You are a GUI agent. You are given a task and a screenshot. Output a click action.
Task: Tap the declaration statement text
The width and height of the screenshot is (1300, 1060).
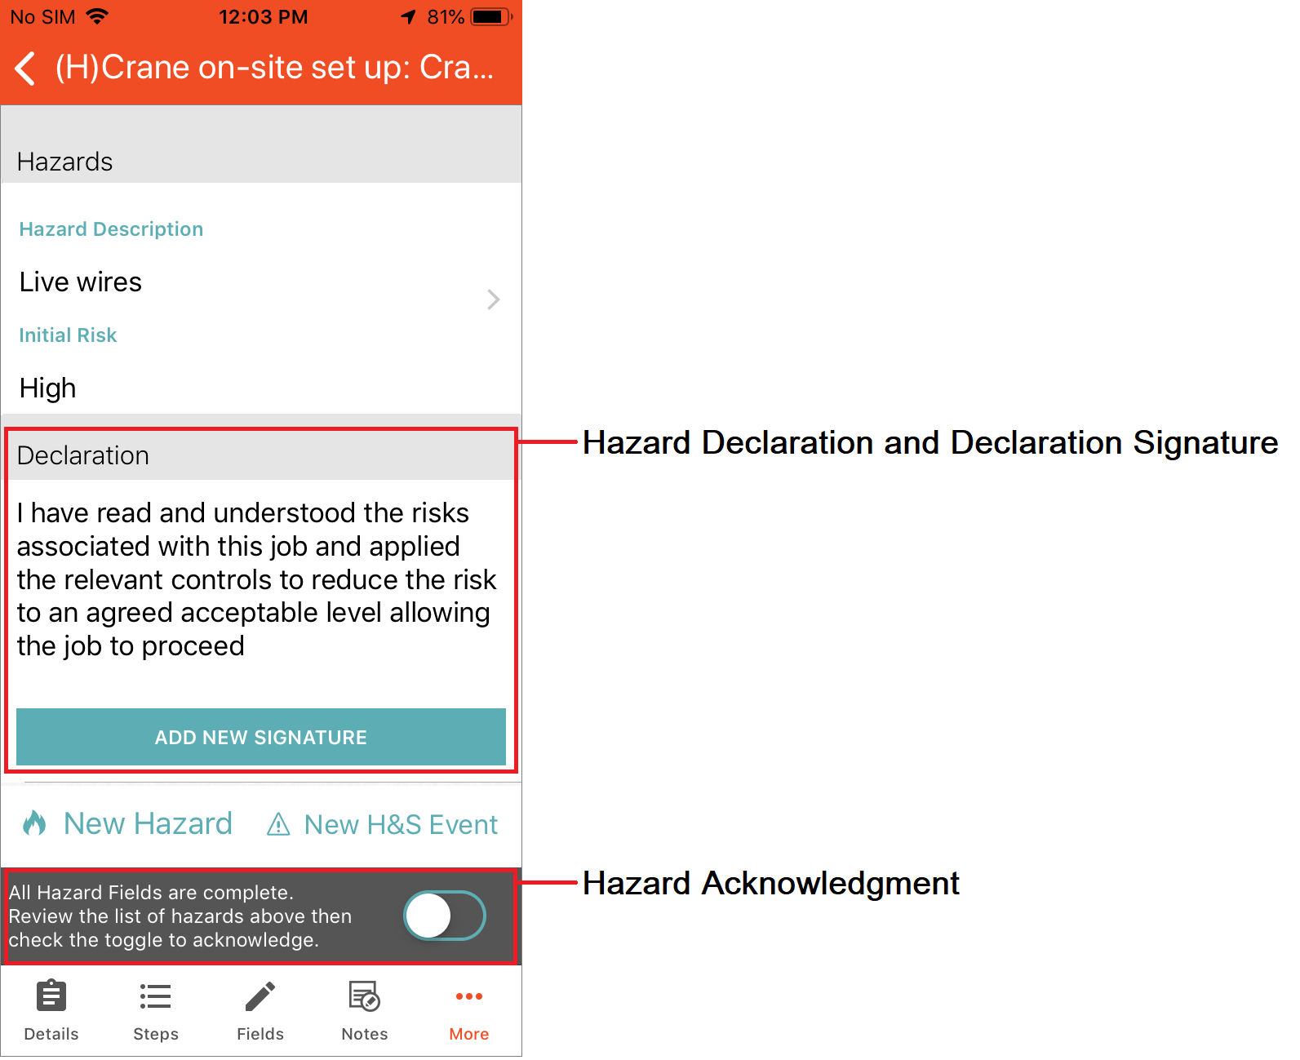257,579
